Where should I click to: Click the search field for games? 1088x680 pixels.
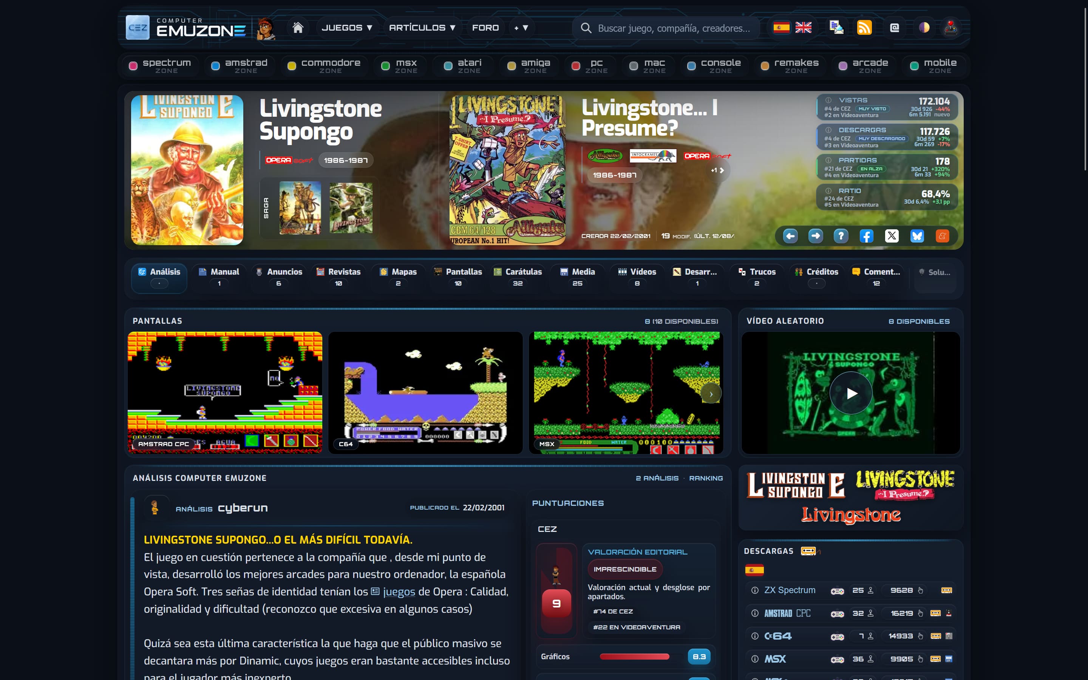tap(666, 28)
